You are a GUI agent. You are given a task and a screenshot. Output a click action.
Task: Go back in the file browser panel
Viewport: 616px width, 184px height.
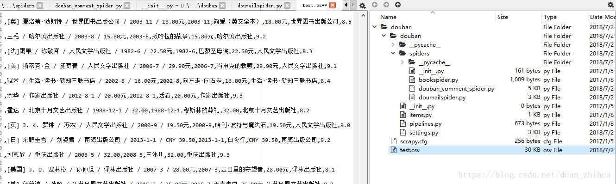[x=375, y=5]
